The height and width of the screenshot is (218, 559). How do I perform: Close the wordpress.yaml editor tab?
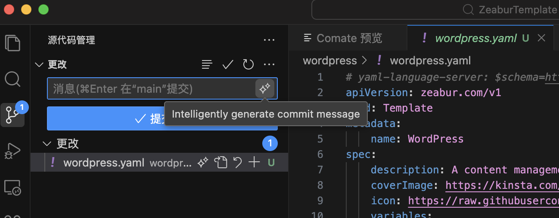(x=542, y=38)
